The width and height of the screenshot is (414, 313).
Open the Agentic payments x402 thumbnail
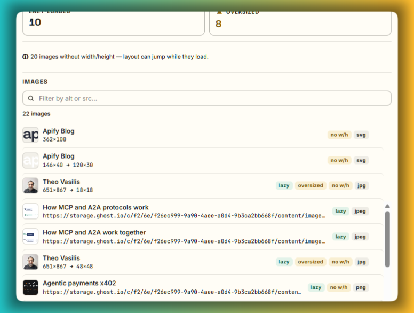[30, 287]
